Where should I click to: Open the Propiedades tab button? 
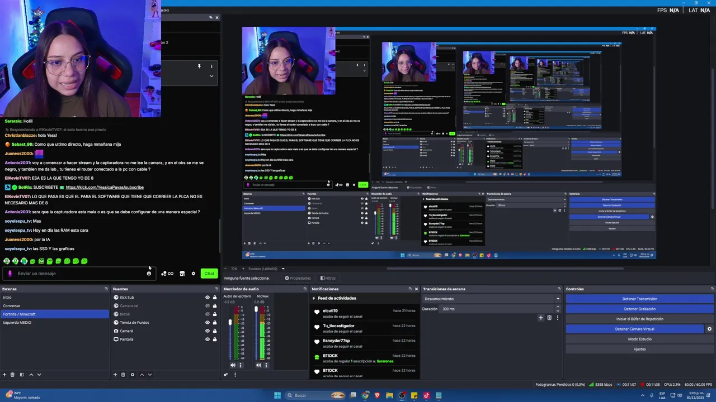point(298,278)
